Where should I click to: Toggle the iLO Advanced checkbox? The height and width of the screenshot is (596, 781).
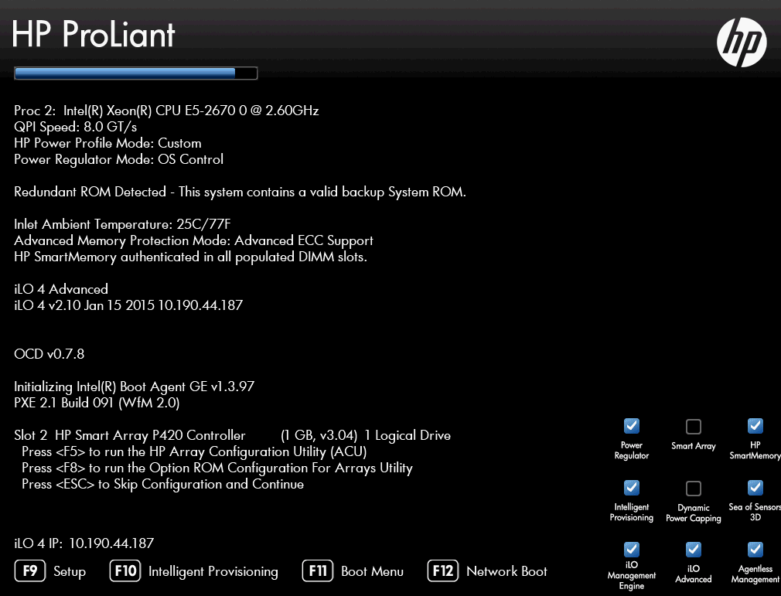click(694, 550)
